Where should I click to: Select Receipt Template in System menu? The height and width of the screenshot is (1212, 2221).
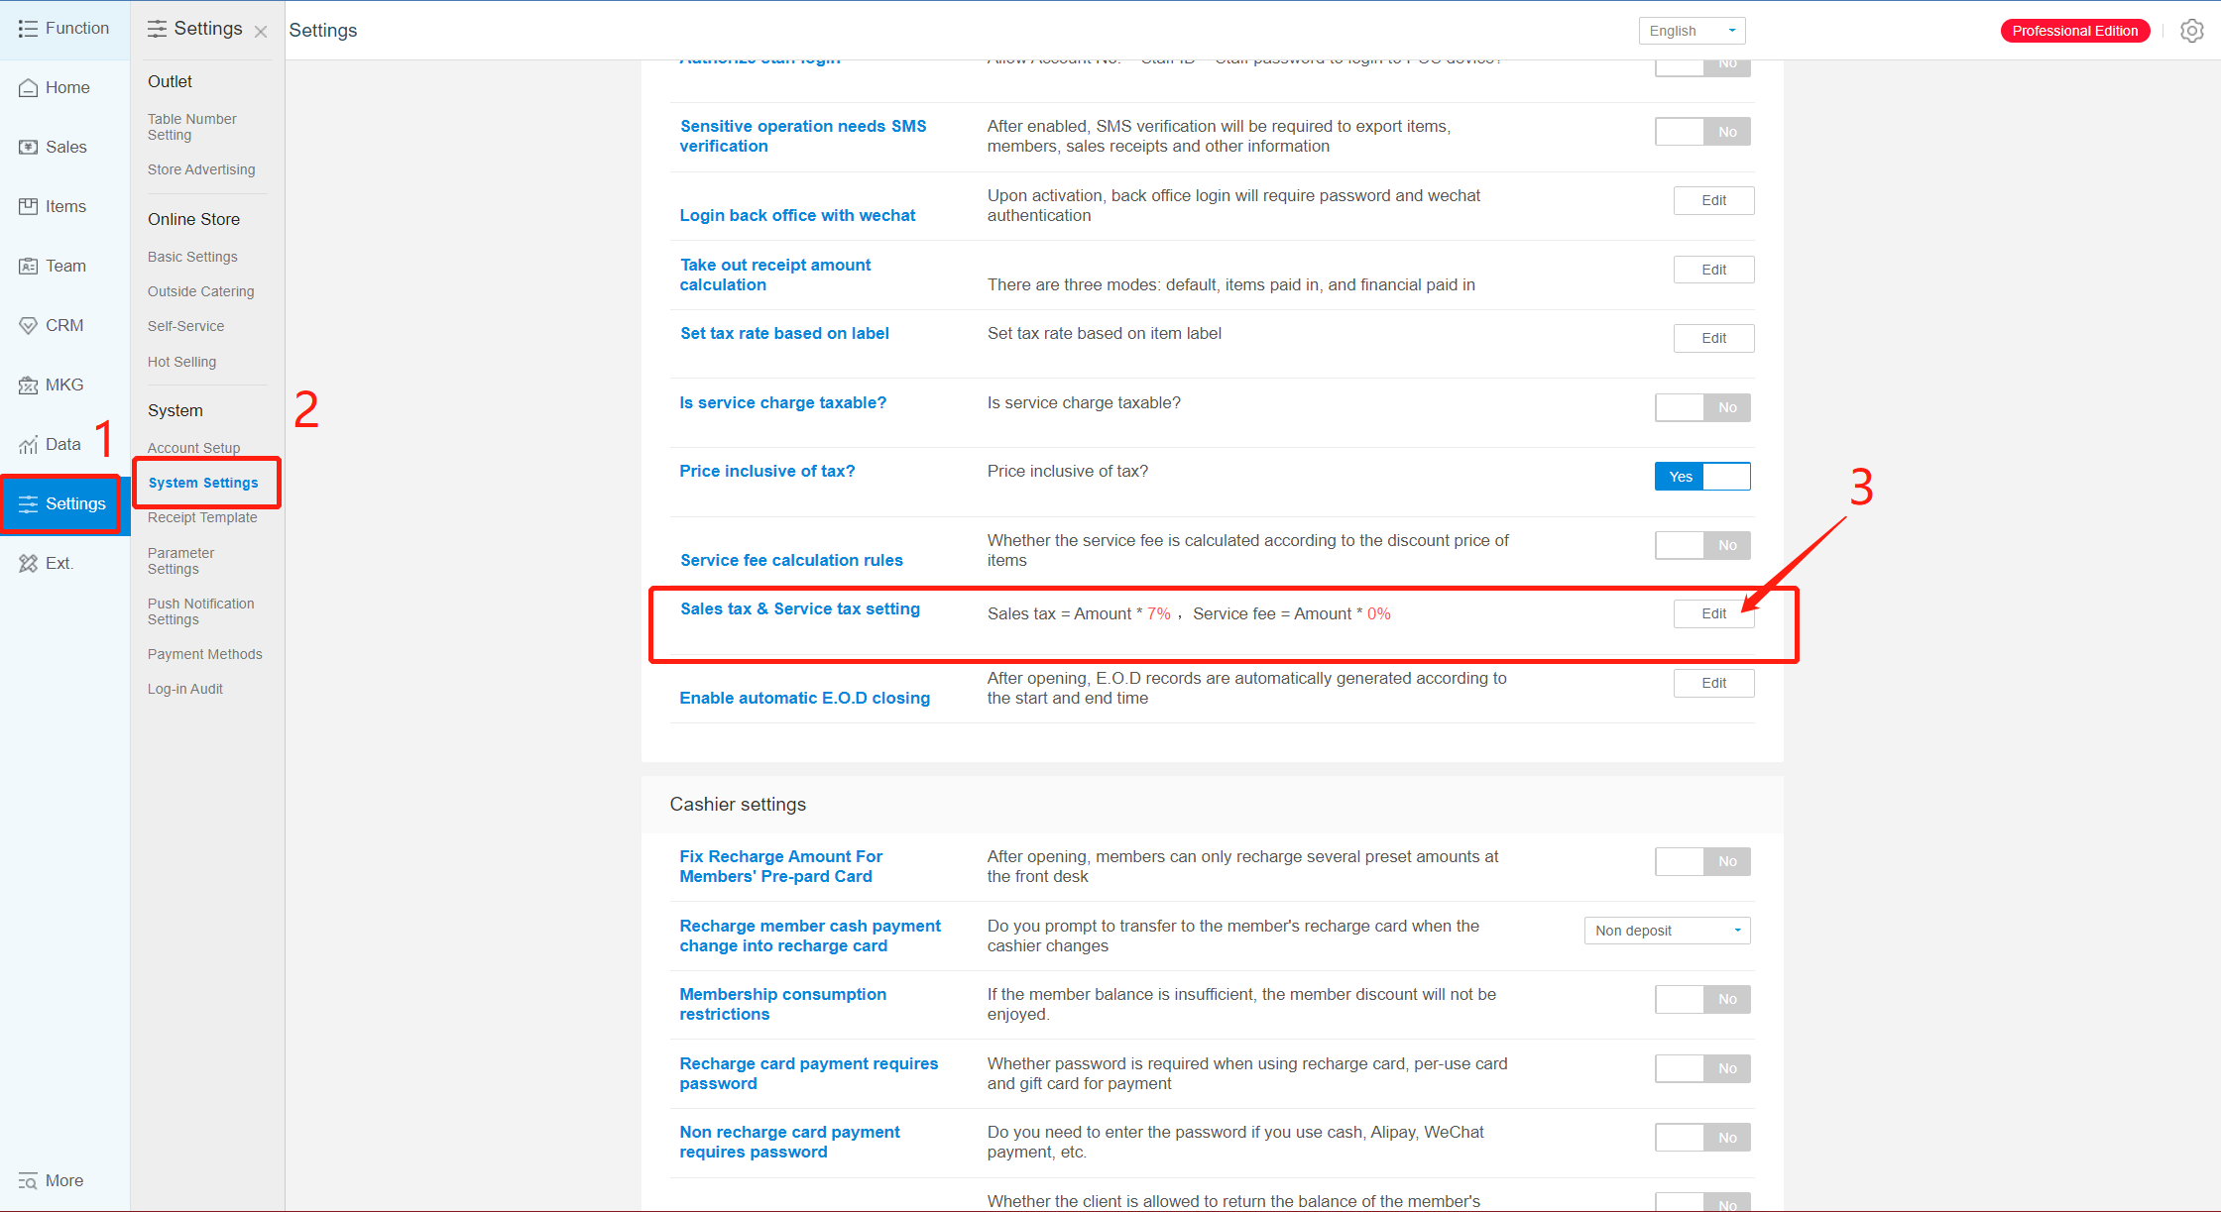coord(202,517)
